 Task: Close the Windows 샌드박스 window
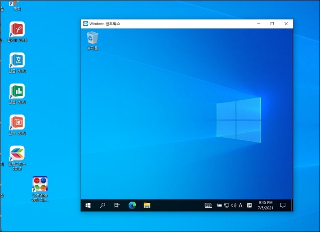pyautogui.click(x=286, y=24)
